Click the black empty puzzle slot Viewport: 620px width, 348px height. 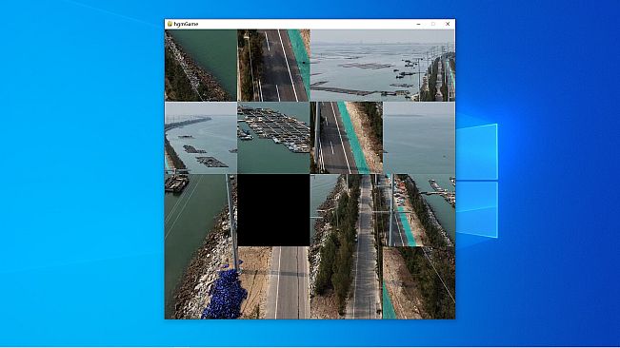click(x=273, y=210)
